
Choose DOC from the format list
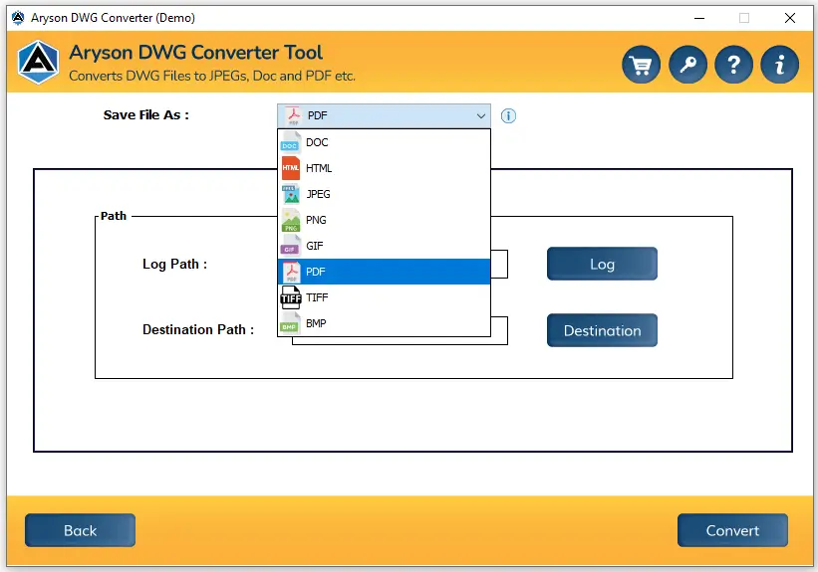(384, 142)
